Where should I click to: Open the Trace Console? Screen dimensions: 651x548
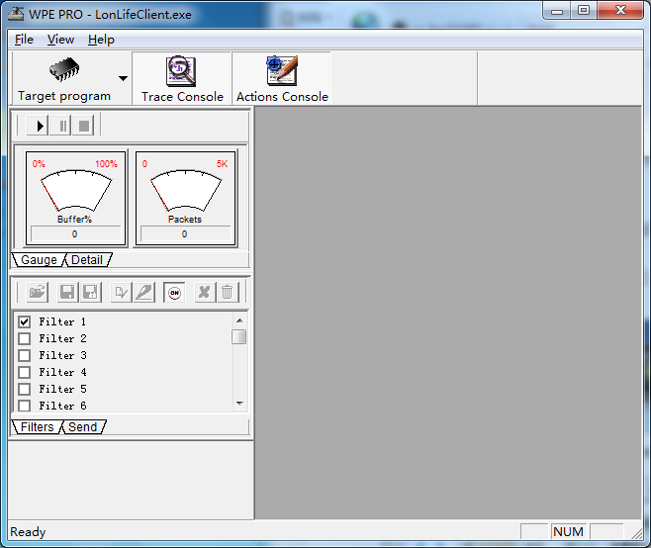click(182, 78)
